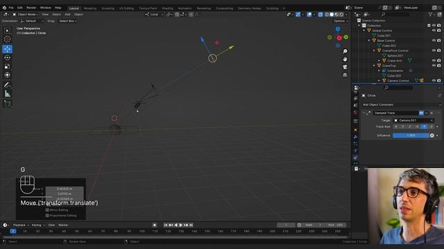Click the Influence slider of Damped Track
Viewport: 444px width, 249px height.
411,136
